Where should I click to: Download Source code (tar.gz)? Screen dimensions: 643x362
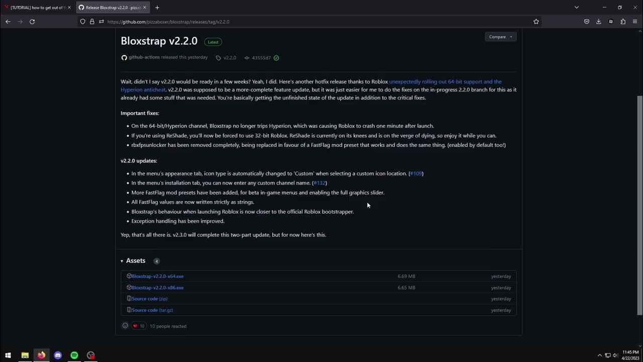tap(152, 310)
